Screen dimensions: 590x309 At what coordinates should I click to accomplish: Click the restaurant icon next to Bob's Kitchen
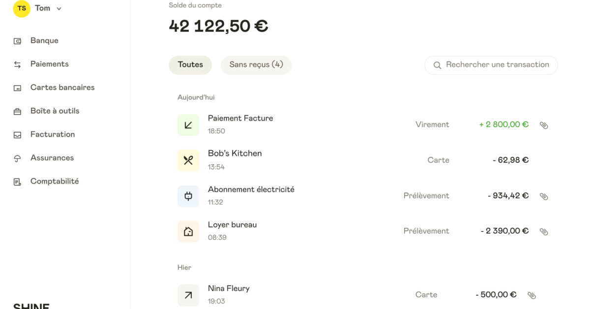click(x=188, y=160)
